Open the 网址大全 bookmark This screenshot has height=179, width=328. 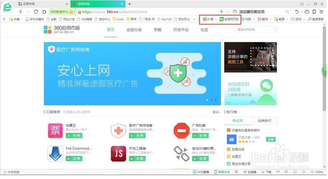click(x=67, y=19)
